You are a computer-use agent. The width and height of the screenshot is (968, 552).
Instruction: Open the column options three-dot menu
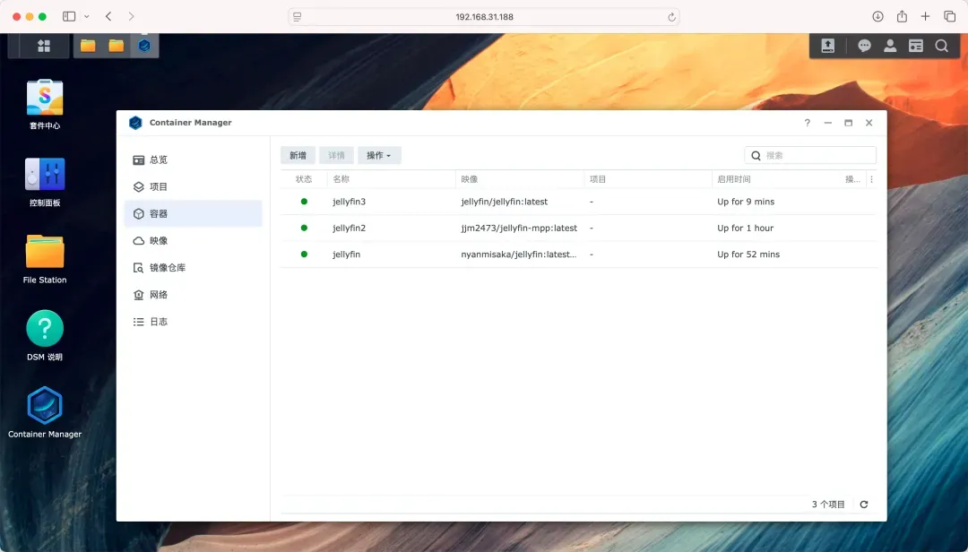click(871, 179)
